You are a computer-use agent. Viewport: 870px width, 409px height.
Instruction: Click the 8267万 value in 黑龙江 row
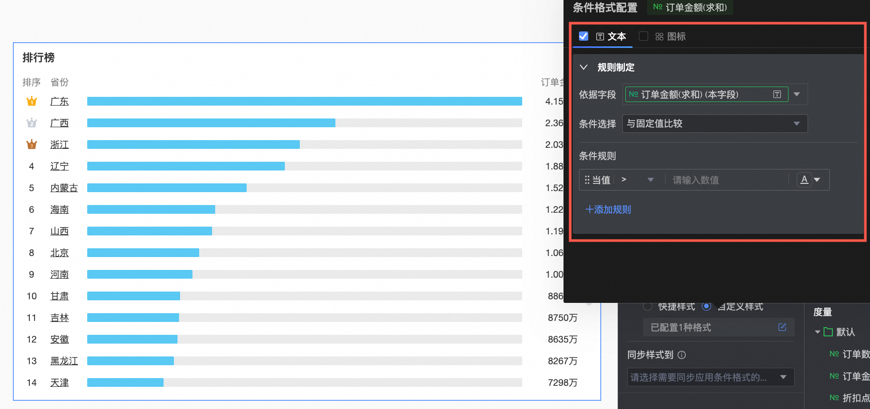point(562,361)
